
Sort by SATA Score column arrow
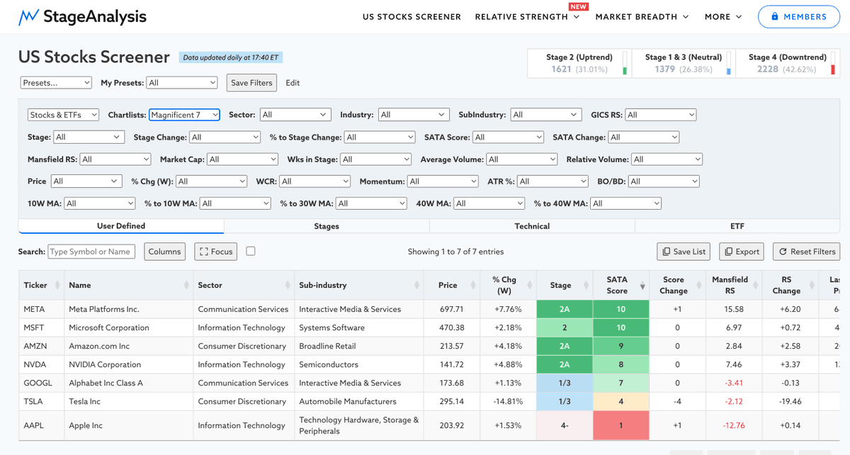coord(642,286)
